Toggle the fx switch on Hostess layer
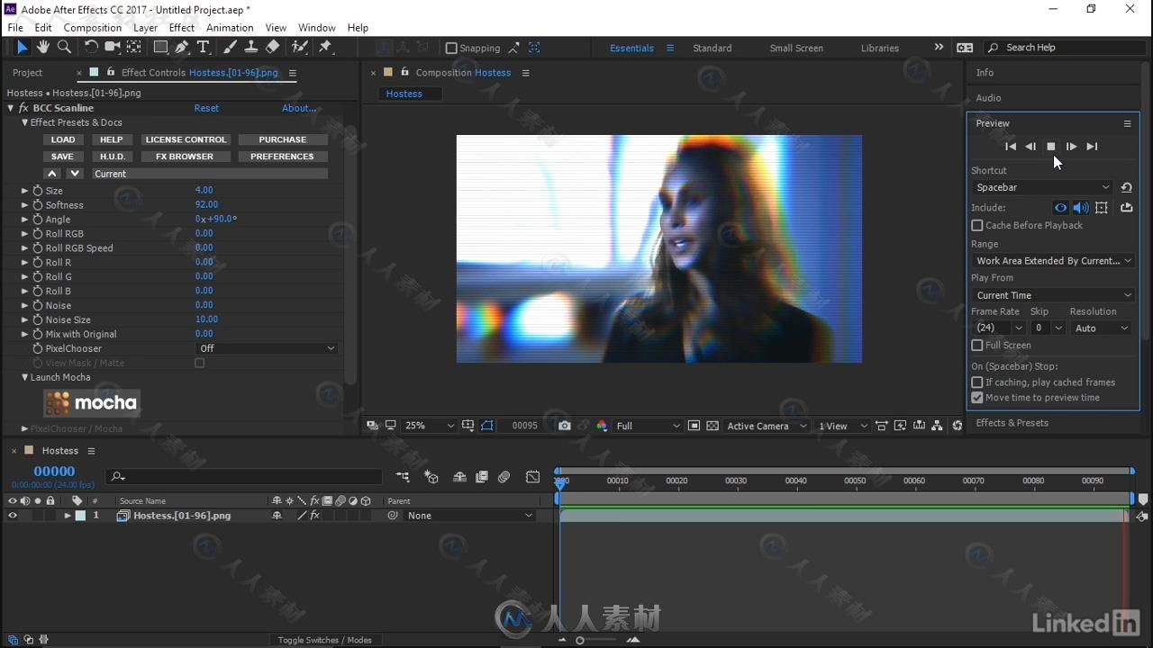Viewport: 1153px width, 648px height. pos(314,516)
